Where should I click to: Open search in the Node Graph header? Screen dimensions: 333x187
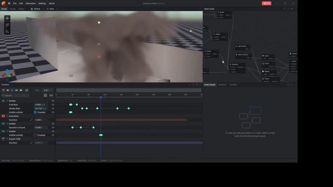[x=285, y=9]
